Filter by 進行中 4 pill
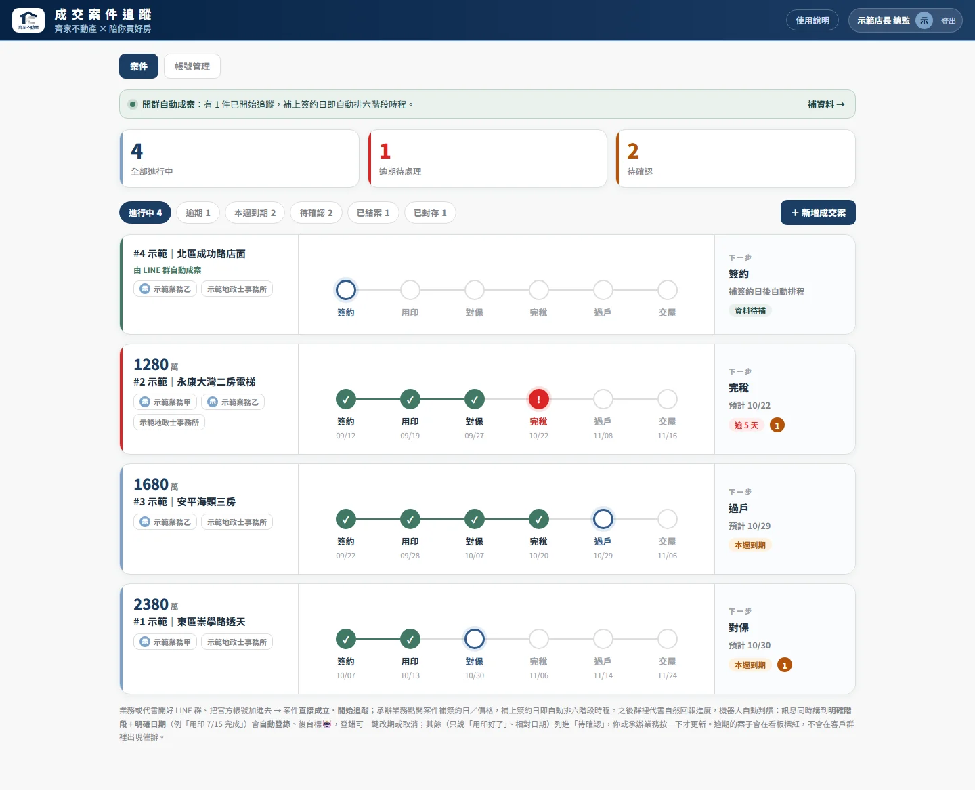Viewport: 975px width, 790px height. [145, 213]
